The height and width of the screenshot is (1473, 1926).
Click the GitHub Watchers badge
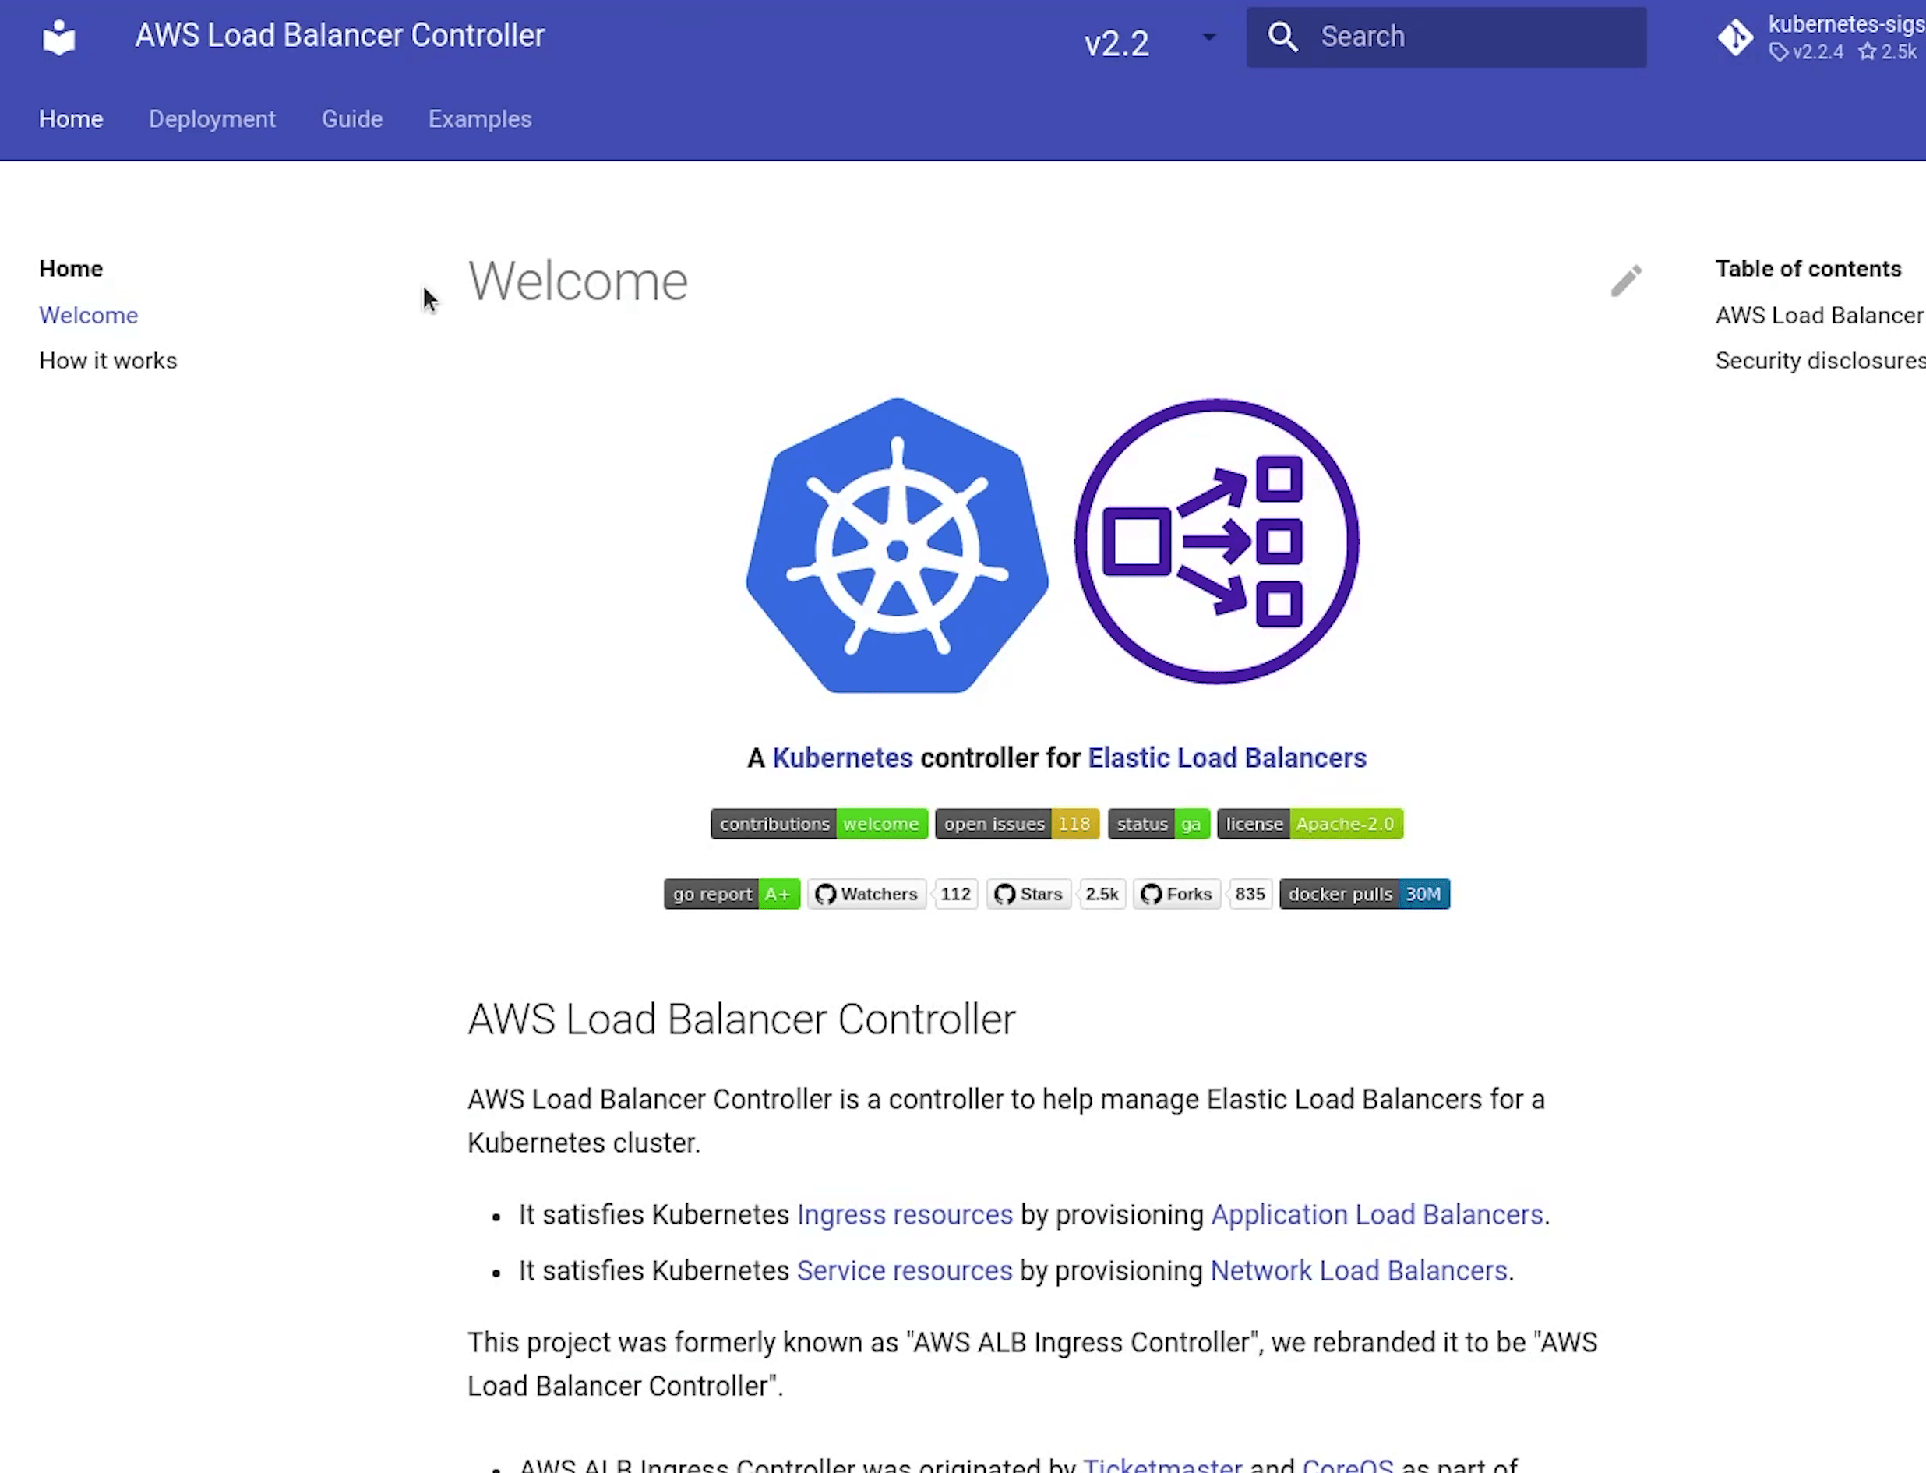click(866, 893)
